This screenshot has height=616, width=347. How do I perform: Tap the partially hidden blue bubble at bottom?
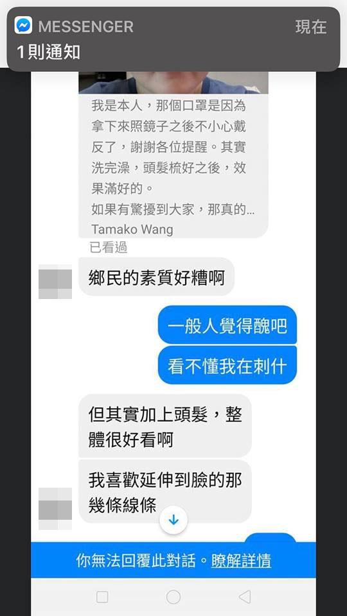pyautogui.click(x=271, y=538)
